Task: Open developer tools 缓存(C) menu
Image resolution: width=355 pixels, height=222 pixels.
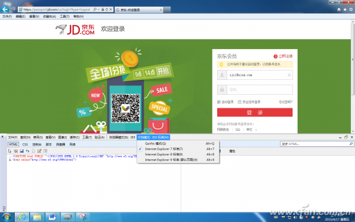Action: coord(75,137)
